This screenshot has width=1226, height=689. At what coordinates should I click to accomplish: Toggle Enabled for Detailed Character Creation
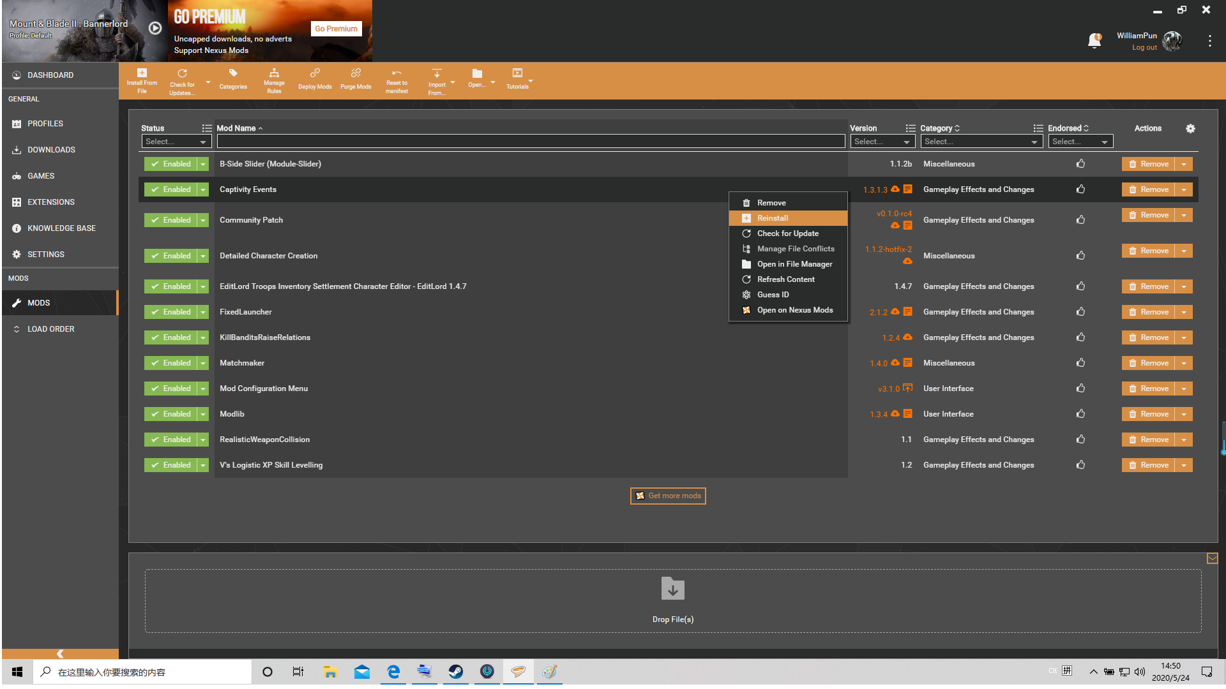(x=170, y=256)
